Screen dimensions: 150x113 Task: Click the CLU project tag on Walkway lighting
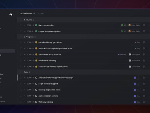tap(137, 102)
